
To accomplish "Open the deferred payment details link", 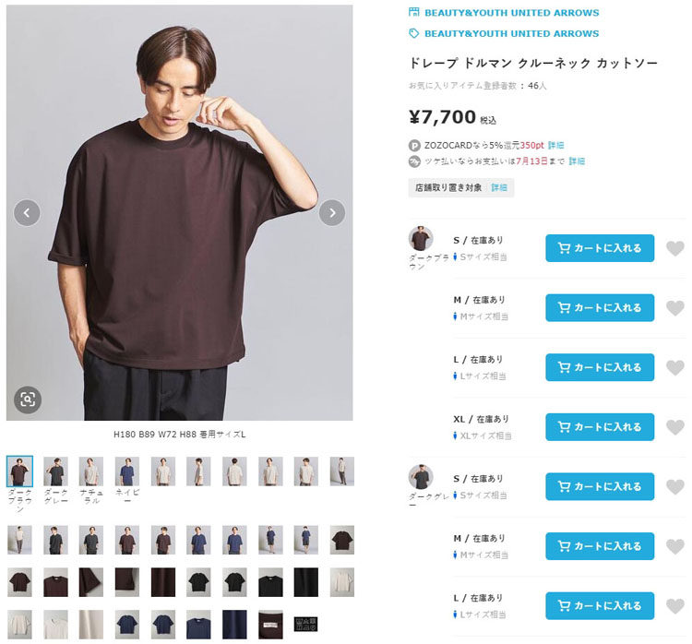I will tap(577, 161).
